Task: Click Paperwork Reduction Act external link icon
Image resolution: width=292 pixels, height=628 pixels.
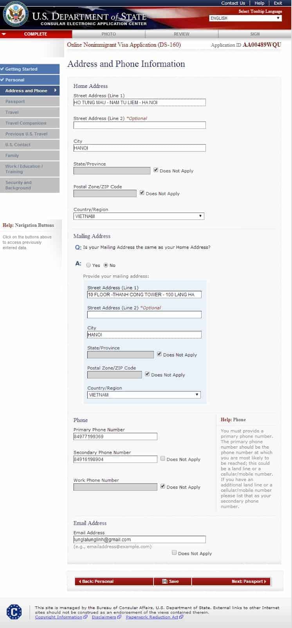Action: (181, 617)
